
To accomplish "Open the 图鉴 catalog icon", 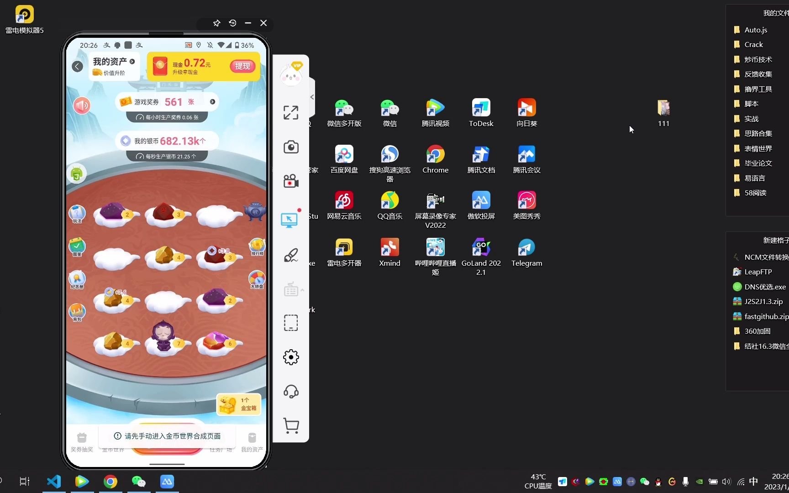I will click(x=77, y=247).
